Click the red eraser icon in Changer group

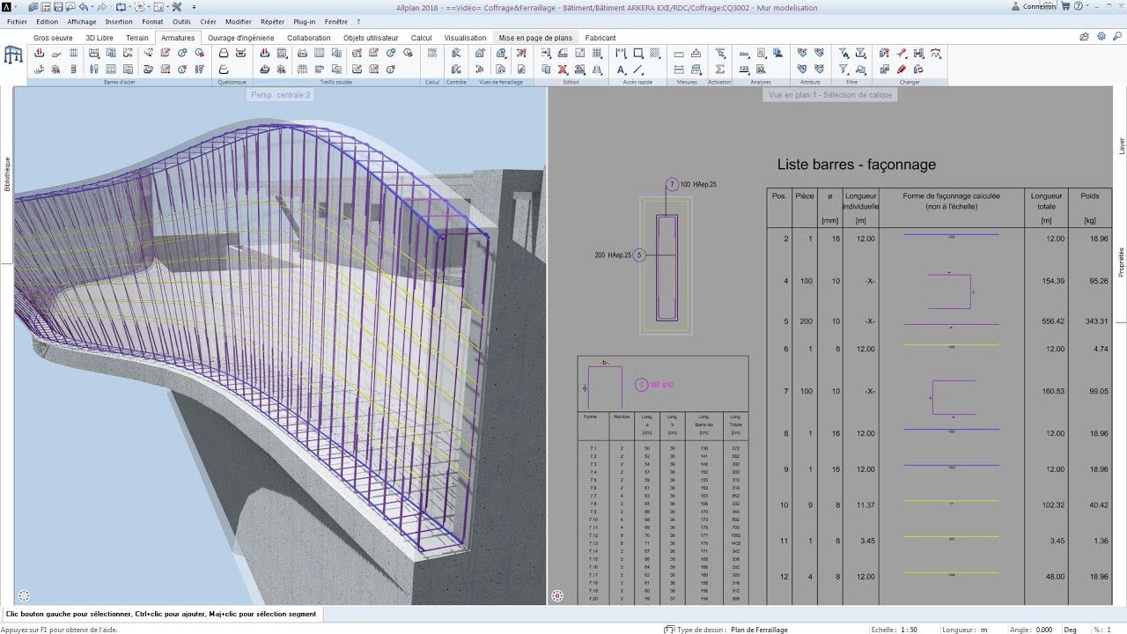tap(901, 70)
